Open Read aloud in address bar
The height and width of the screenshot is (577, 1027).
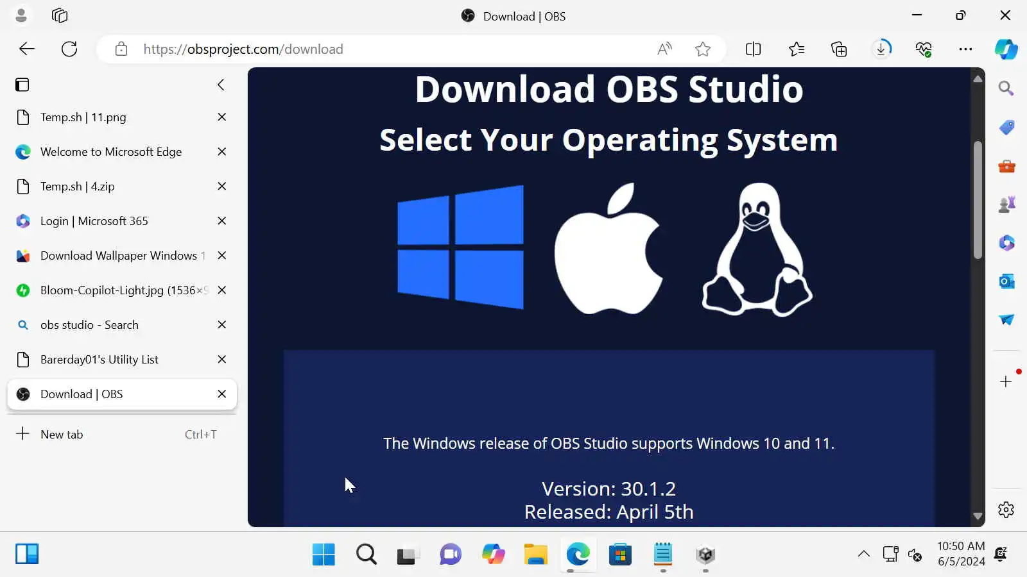click(665, 49)
